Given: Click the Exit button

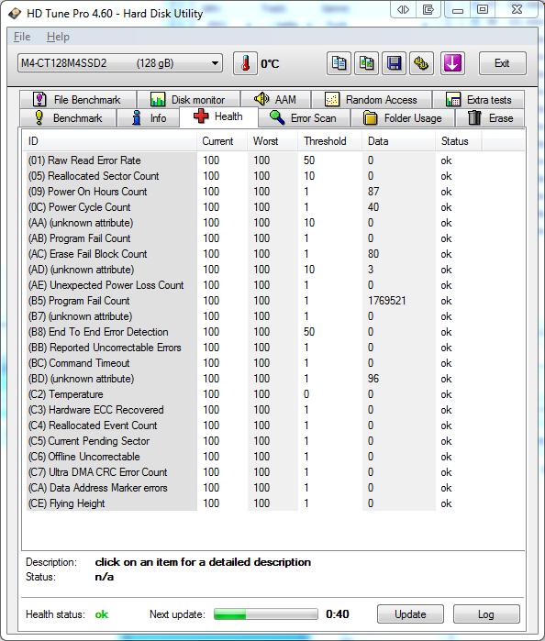Looking at the screenshot, I should [x=502, y=63].
